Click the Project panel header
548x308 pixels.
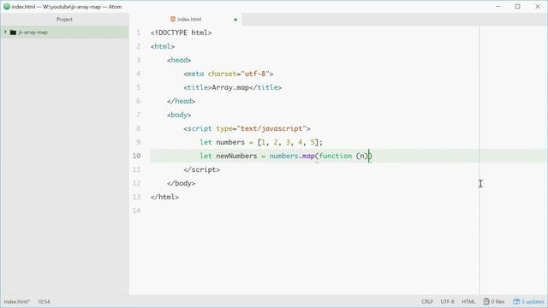65,20
